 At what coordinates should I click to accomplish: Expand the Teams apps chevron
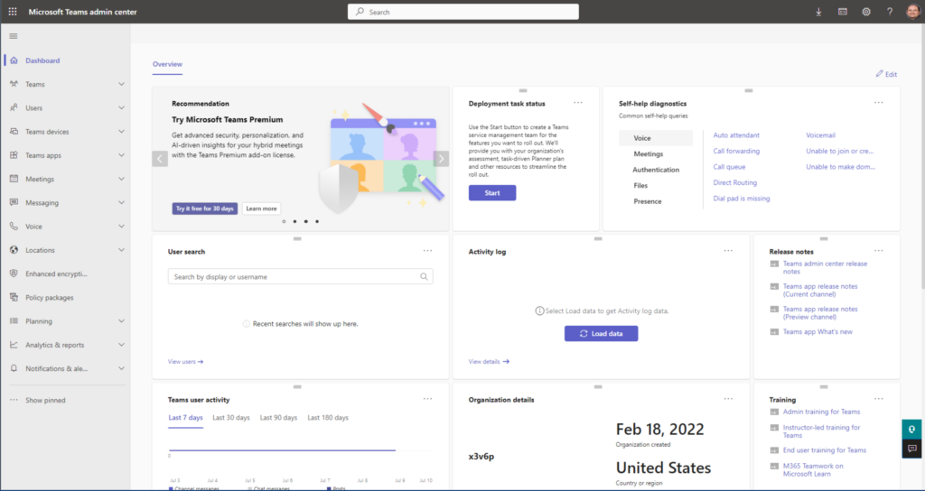pyautogui.click(x=122, y=155)
